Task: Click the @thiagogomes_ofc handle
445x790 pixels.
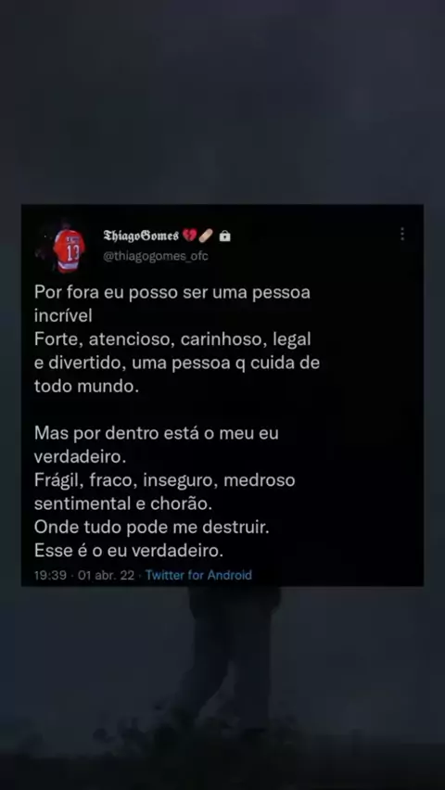Action: [155, 256]
